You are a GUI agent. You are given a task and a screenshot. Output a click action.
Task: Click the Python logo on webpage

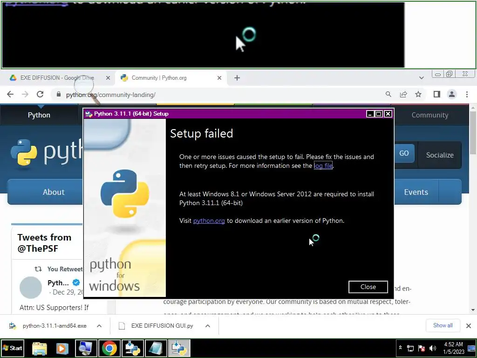coord(46,152)
